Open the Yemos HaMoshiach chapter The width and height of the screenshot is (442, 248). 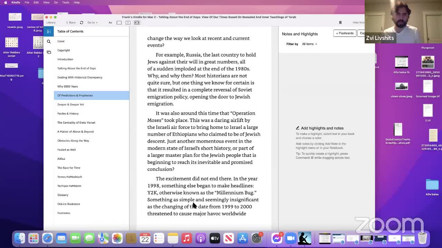pos(69,177)
